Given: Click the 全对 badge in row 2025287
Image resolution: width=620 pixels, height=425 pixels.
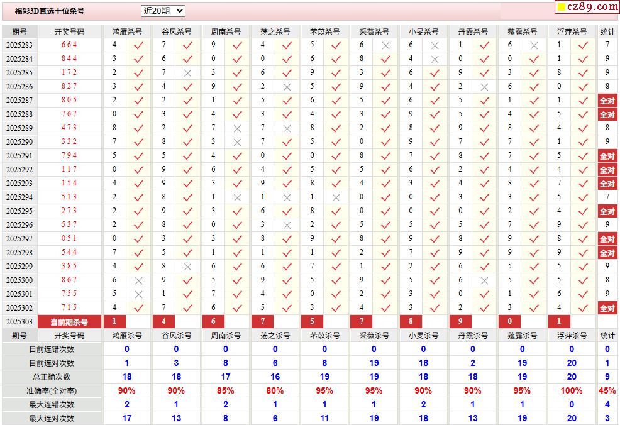Looking at the screenshot, I should coord(607,101).
